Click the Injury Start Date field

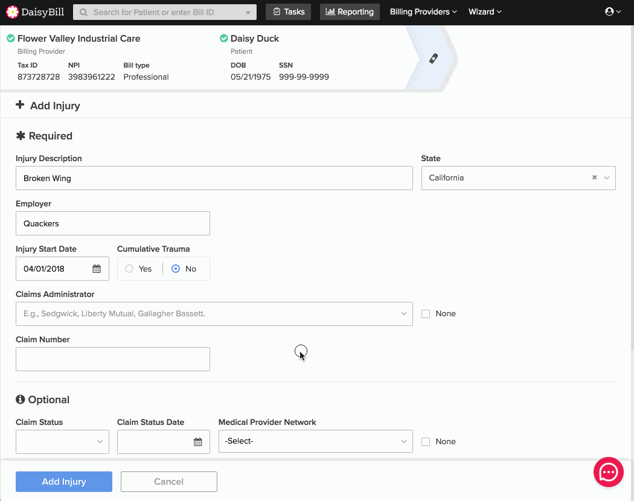62,269
